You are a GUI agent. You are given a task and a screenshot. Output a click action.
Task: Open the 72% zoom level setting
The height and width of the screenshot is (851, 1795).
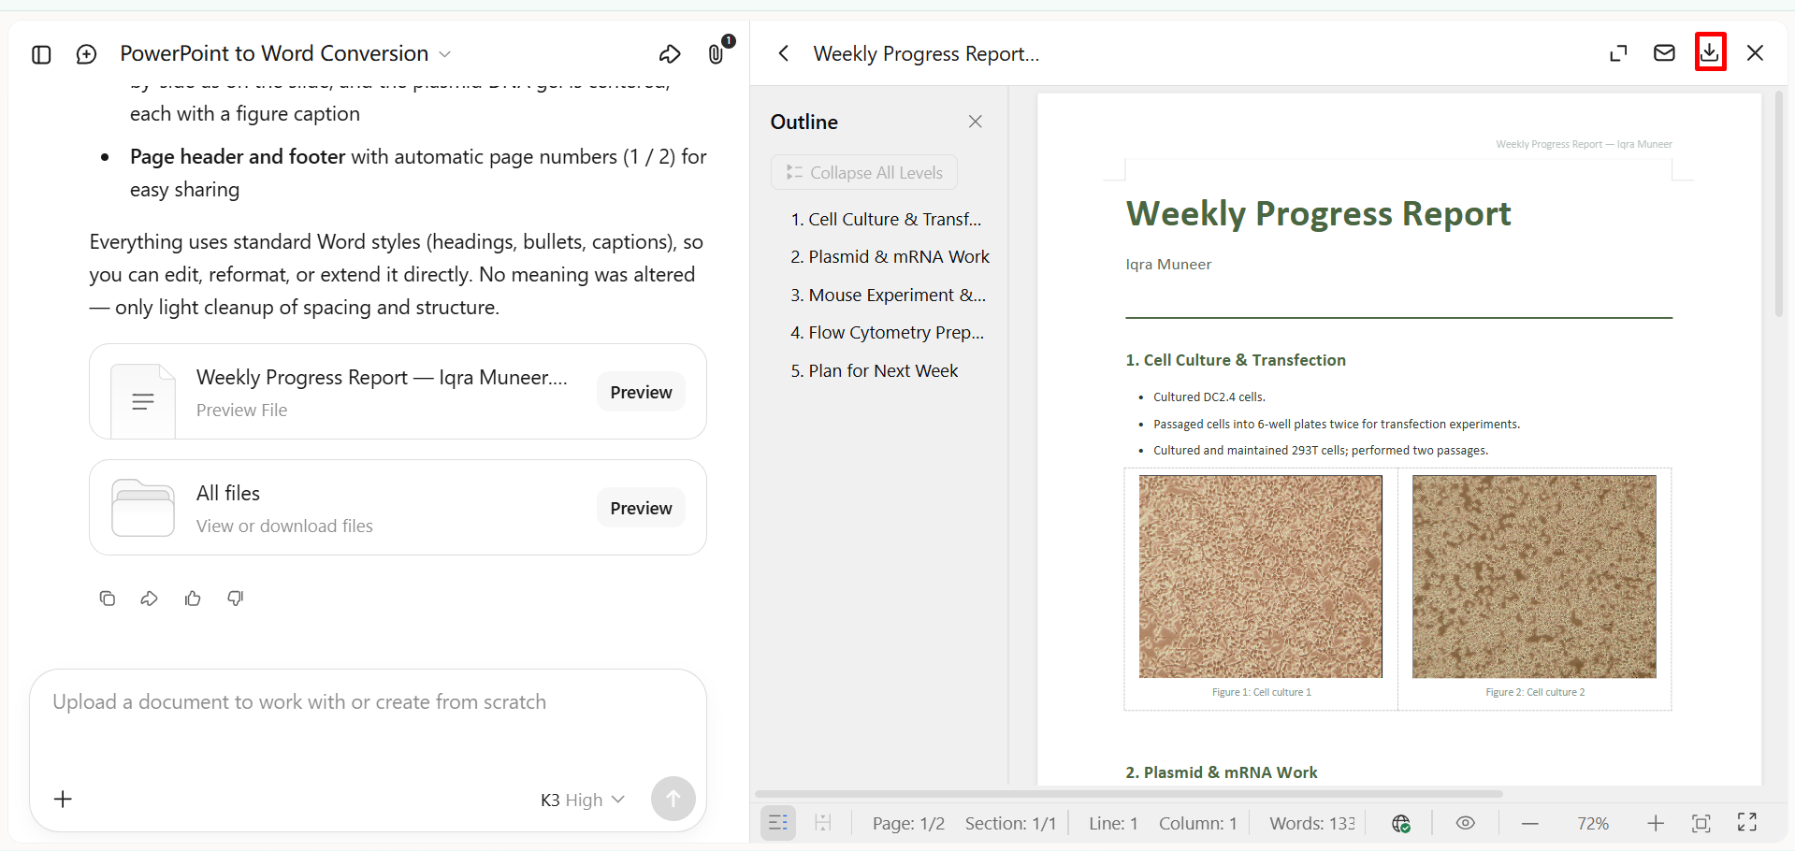[x=1593, y=823]
